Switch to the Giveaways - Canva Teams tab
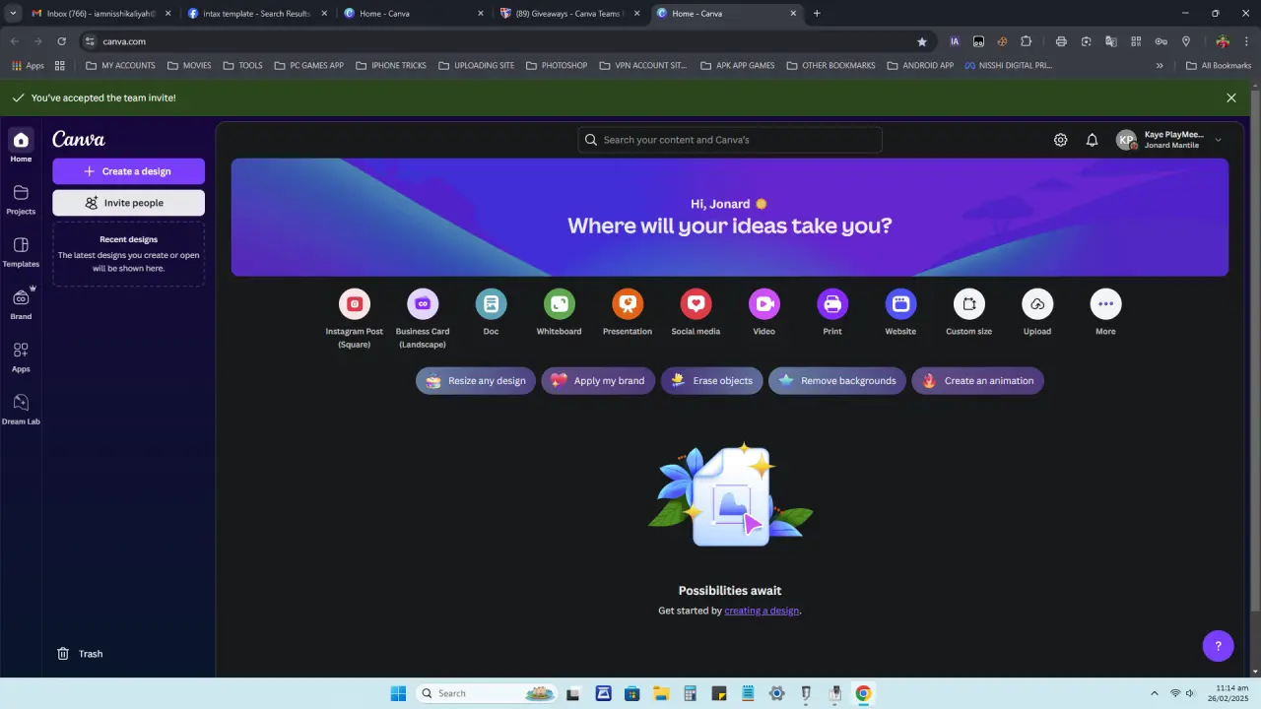The width and height of the screenshot is (1261, 709). click(568, 14)
